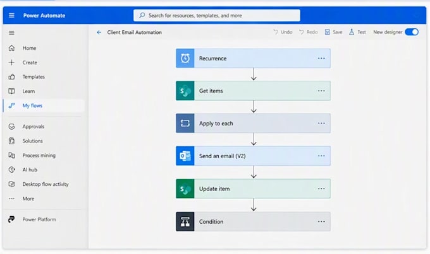Screen dimensions: 430x254
Task: Click the Redo button
Action: pos(308,32)
